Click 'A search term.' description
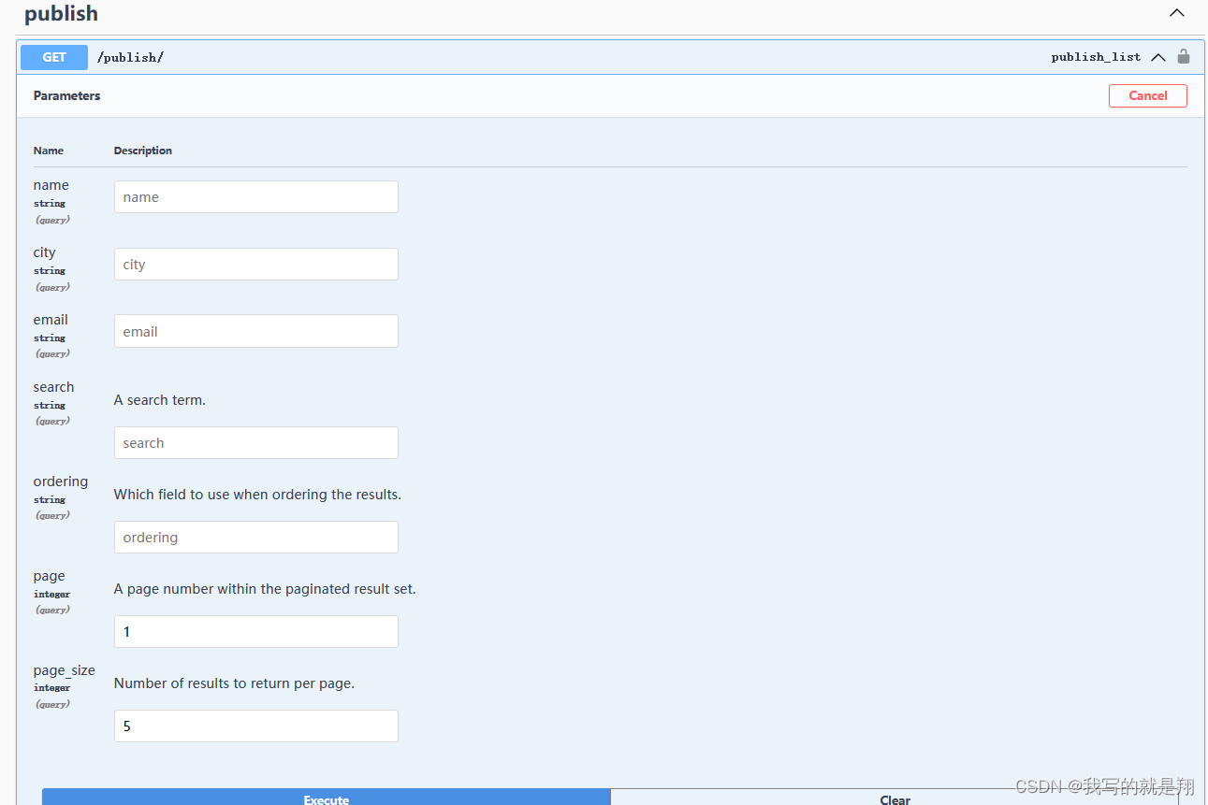The width and height of the screenshot is (1208, 805). click(160, 400)
